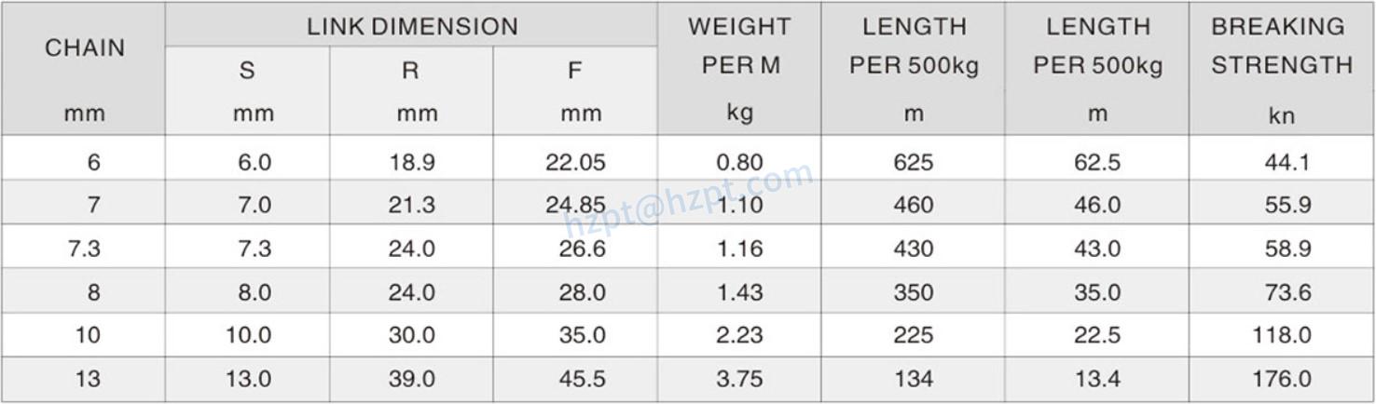Click the F sub-column header
Image resolution: width=1376 pixels, height=404 pixels.
(x=574, y=71)
